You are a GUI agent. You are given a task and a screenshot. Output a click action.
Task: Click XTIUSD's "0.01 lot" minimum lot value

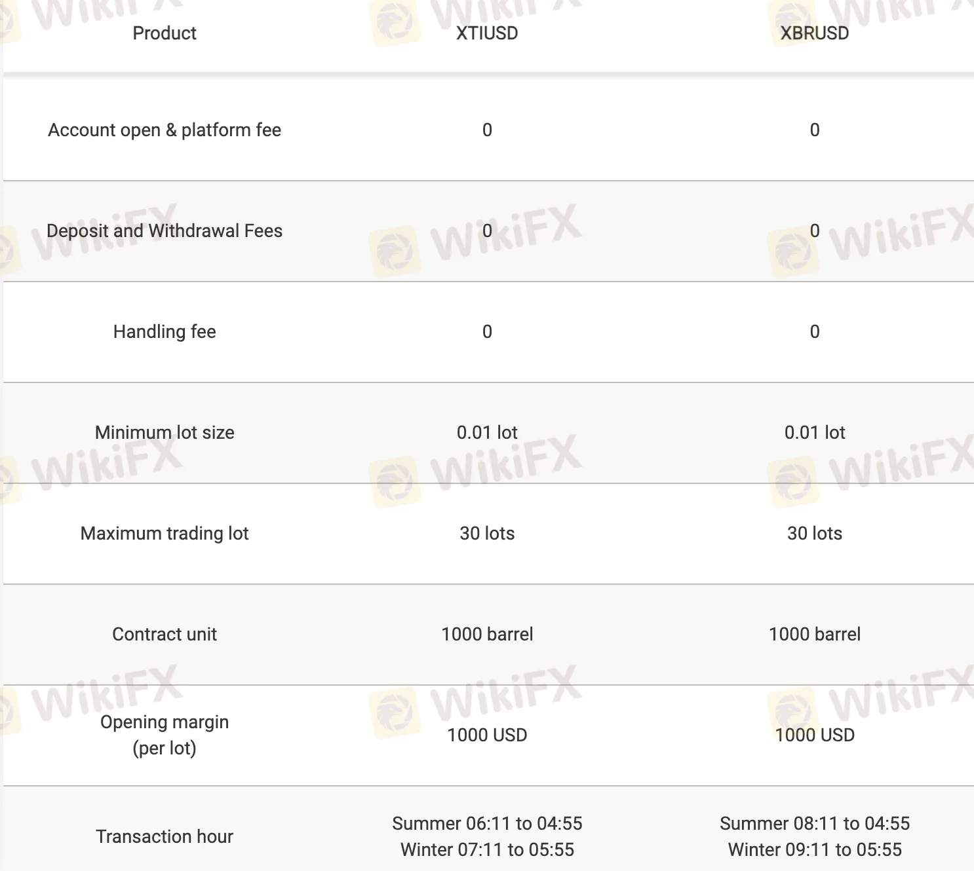point(487,432)
